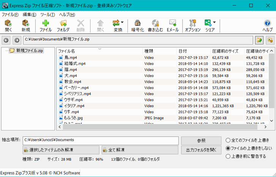
Task: Sort by 日付 column header
Action: [194, 51]
